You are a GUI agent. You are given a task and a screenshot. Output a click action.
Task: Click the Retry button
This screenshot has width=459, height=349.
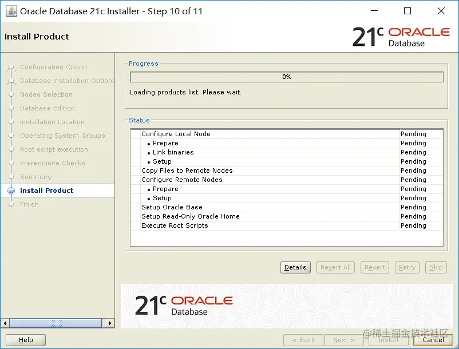pos(407,267)
